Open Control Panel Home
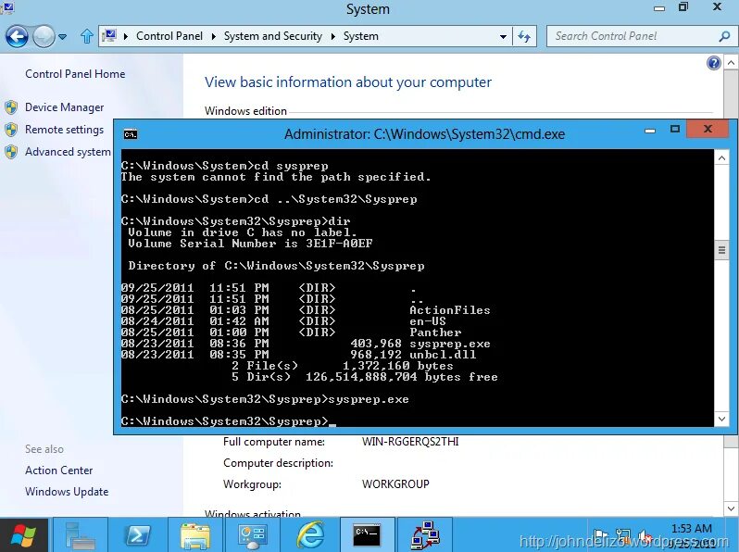The width and height of the screenshot is (739, 552). (75, 74)
